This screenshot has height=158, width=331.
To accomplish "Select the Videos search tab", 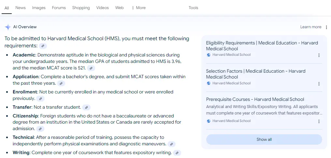I will [102, 8].
